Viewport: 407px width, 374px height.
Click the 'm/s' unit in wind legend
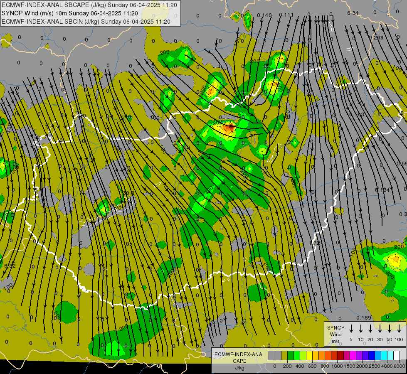(x=335, y=341)
